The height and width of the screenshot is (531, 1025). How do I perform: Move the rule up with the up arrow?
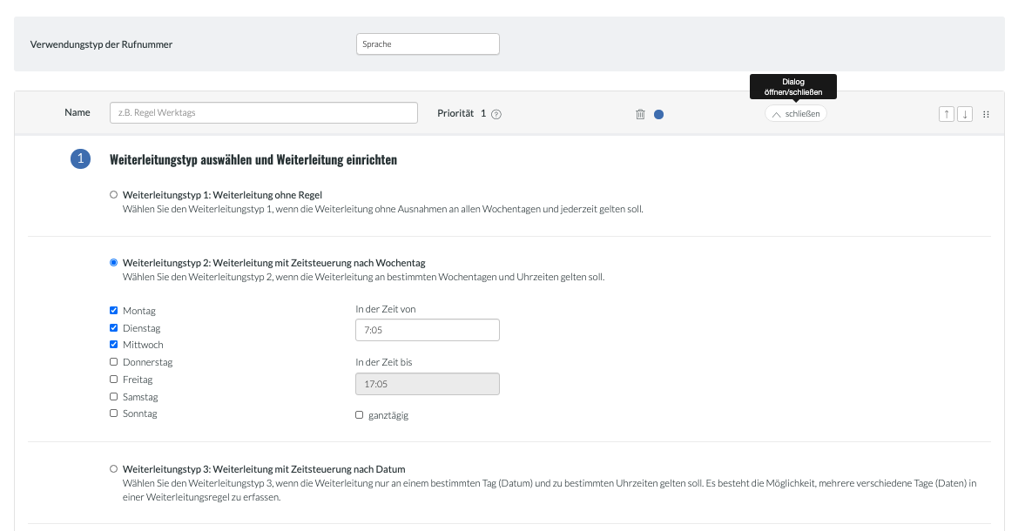point(947,114)
